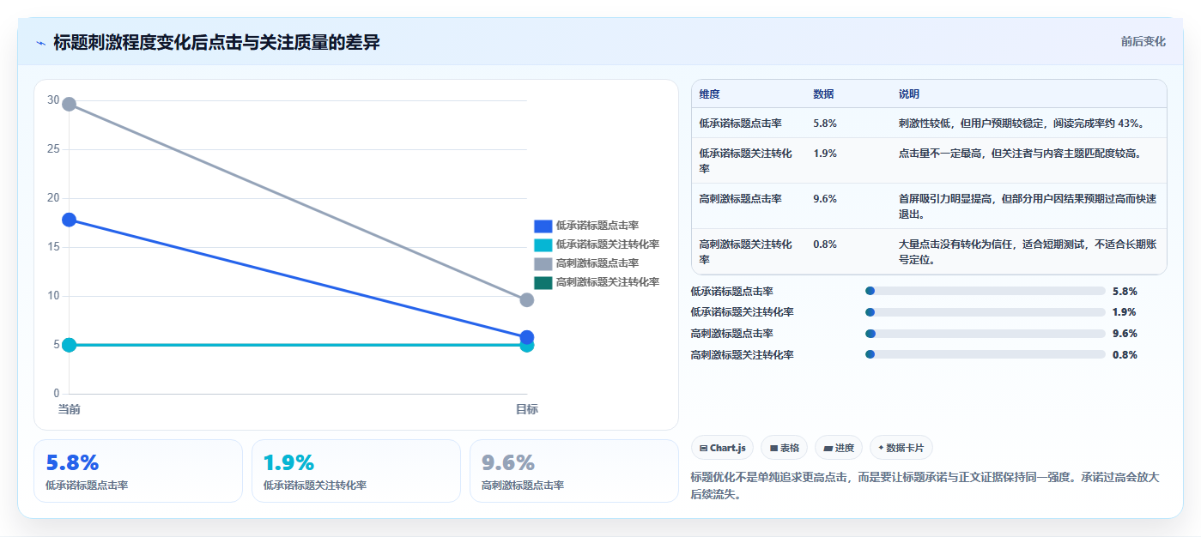Click the 高刺激标题点击率 progress bar
Image resolution: width=1201 pixels, height=537 pixels.
pyautogui.click(x=986, y=334)
